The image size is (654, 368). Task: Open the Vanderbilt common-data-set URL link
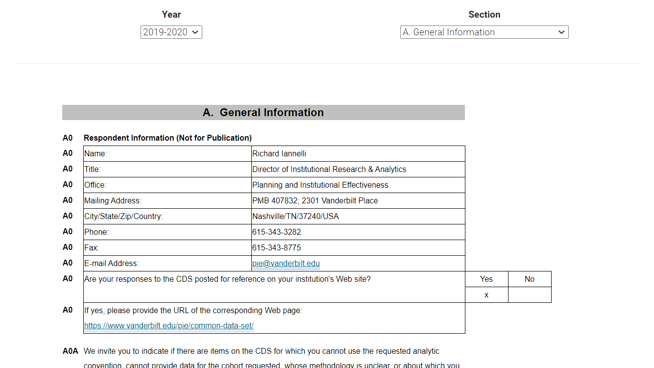click(x=169, y=326)
